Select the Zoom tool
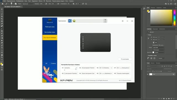This screenshot has width=177, height=100. click(x=2, y=57)
